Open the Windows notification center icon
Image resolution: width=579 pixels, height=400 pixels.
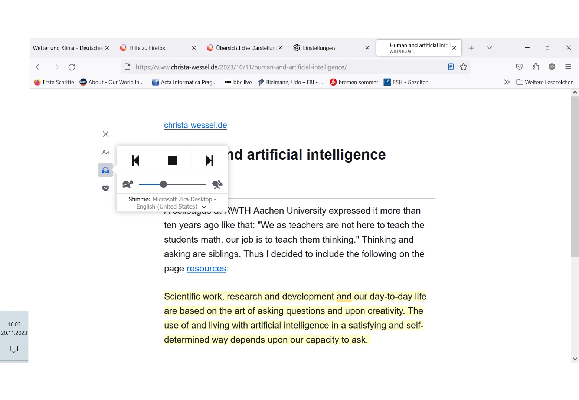click(14, 349)
